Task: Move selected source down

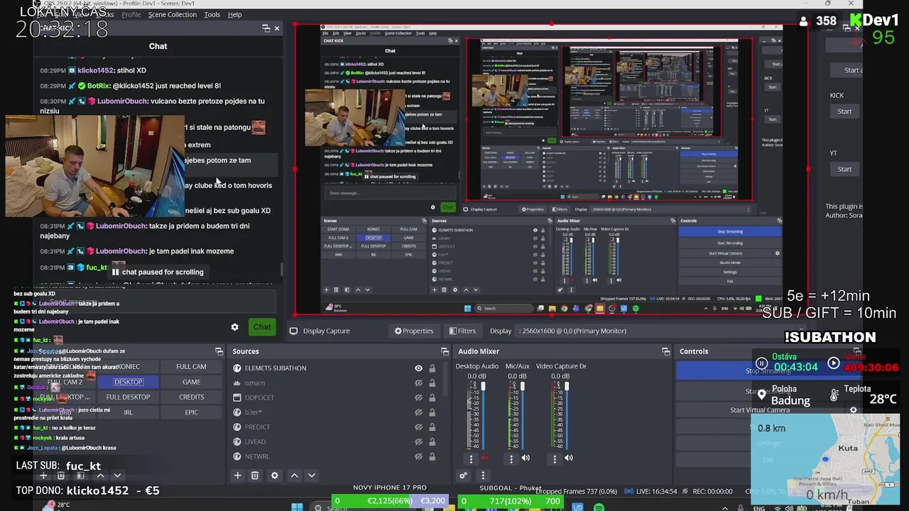Action: point(311,476)
